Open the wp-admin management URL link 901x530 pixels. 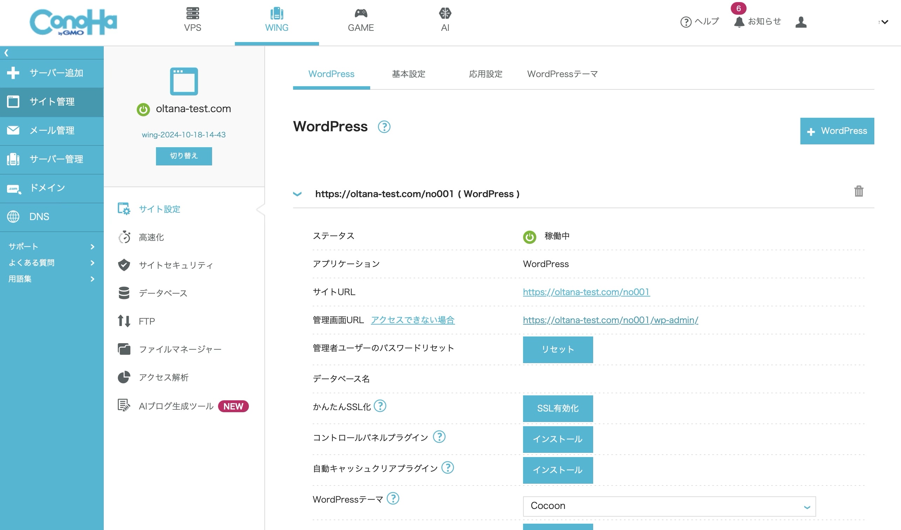coord(610,320)
